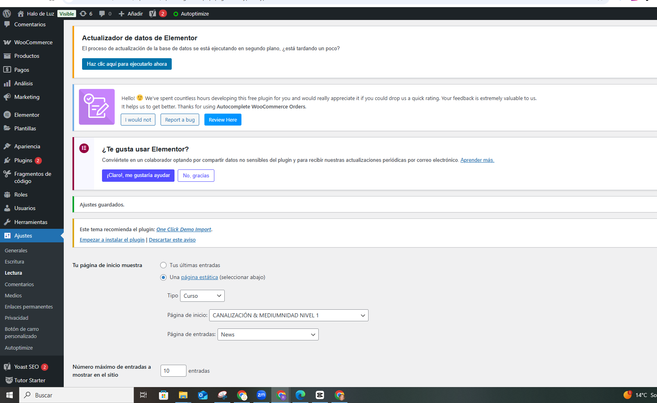The width and height of the screenshot is (657, 403).
Task: Open Usuarios person icon
Action: click(7, 208)
